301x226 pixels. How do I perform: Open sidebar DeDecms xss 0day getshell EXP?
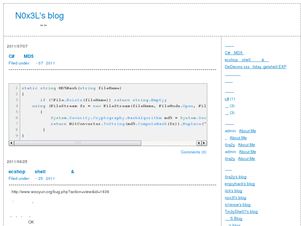pyautogui.click(x=255, y=67)
